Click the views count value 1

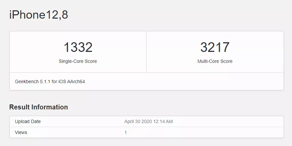pos(126,132)
